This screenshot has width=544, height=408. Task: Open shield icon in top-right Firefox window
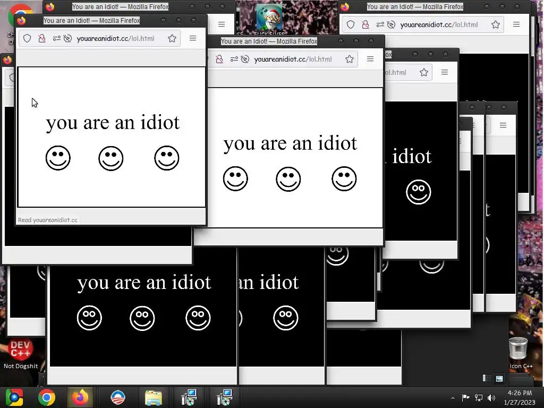(351, 24)
